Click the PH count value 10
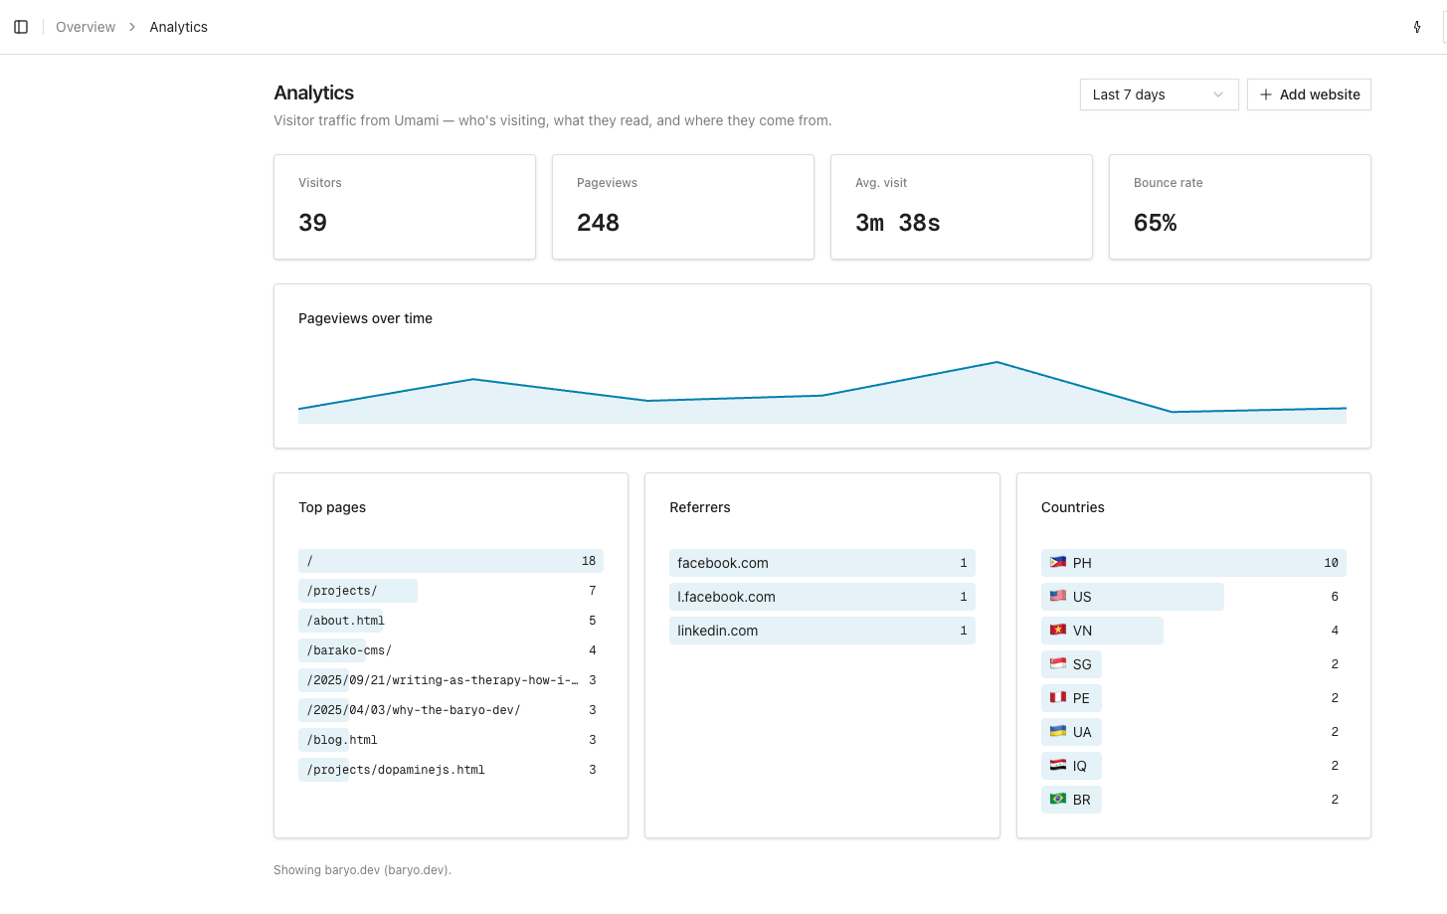Screen dimensions: 1447x914 [1331, 563]
